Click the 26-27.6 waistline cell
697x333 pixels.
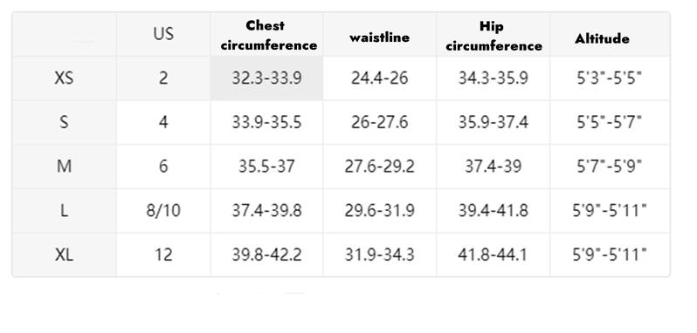click(380, 122)
